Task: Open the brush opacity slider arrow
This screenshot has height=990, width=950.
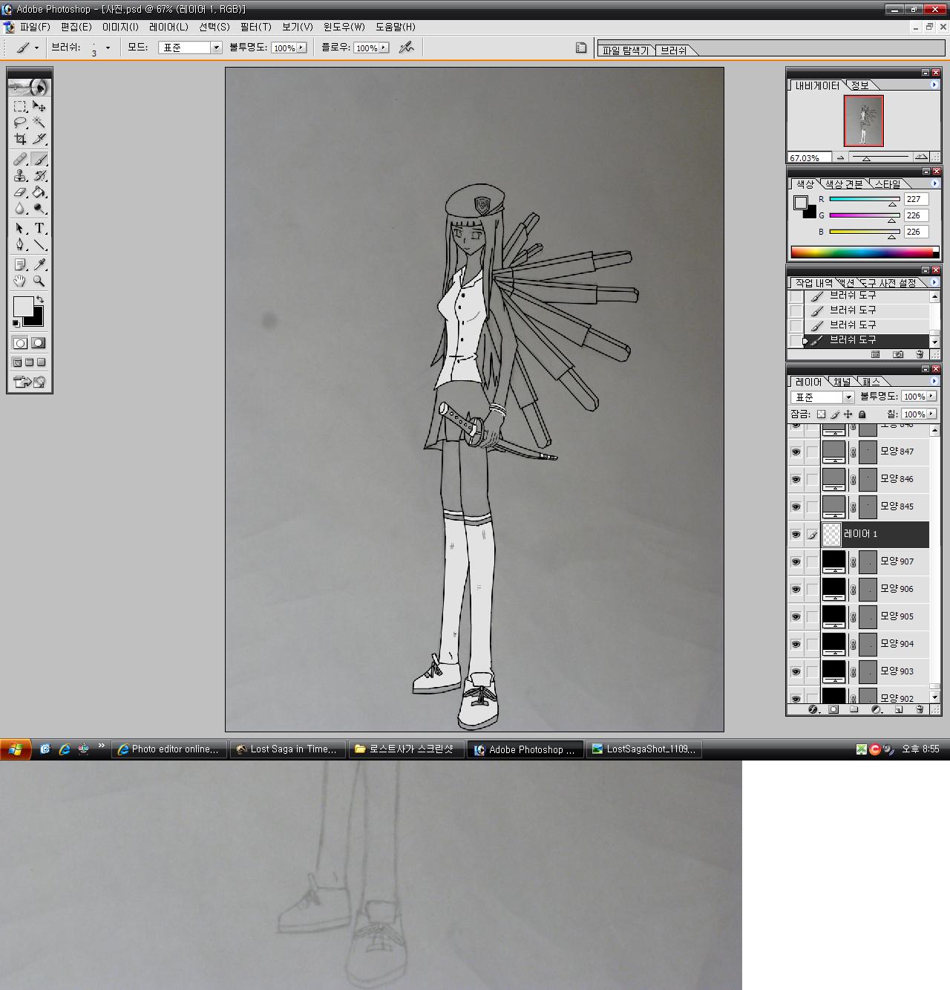Action: tap(301, 48)
